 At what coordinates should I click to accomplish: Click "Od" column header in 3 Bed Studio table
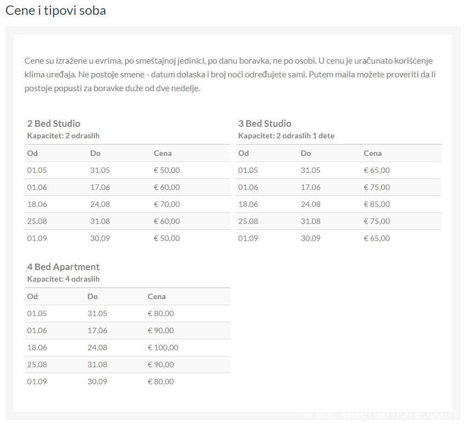pos(243,153)
